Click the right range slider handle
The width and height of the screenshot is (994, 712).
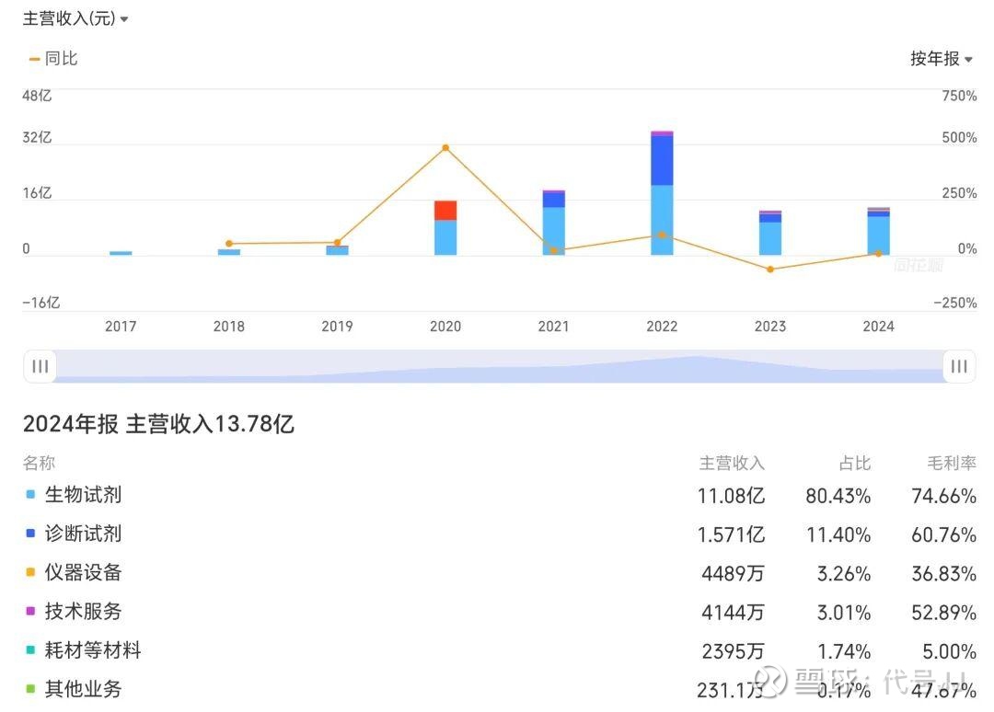pyautogui.click(x=959, y=366)
